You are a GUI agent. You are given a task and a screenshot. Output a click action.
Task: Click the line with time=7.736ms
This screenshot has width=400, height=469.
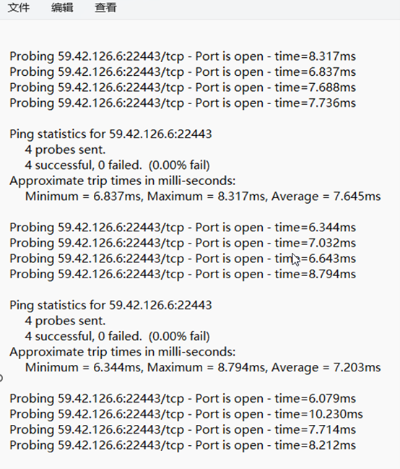[x=183, y=103]
